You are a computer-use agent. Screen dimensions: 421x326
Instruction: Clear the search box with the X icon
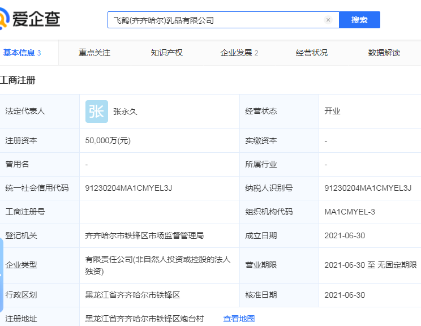(x=328, y=20)
